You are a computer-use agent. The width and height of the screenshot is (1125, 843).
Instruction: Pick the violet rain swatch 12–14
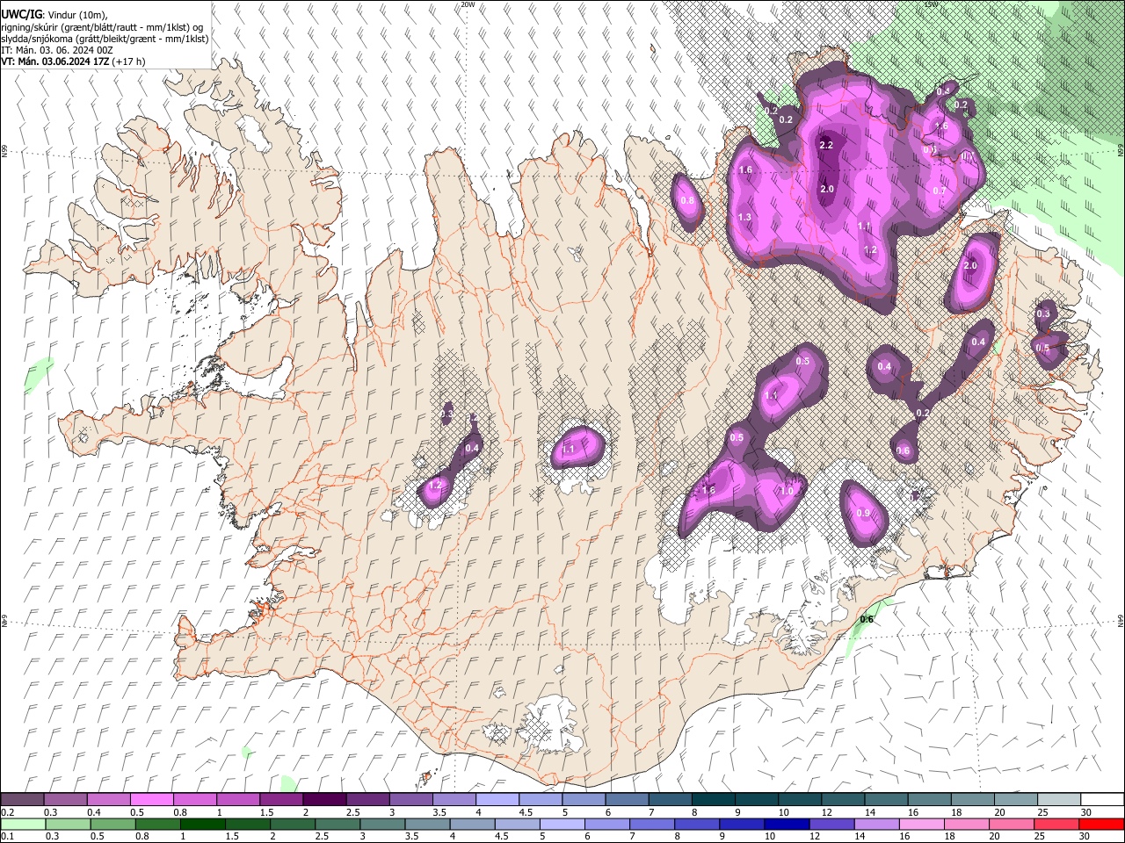point(831,824)
